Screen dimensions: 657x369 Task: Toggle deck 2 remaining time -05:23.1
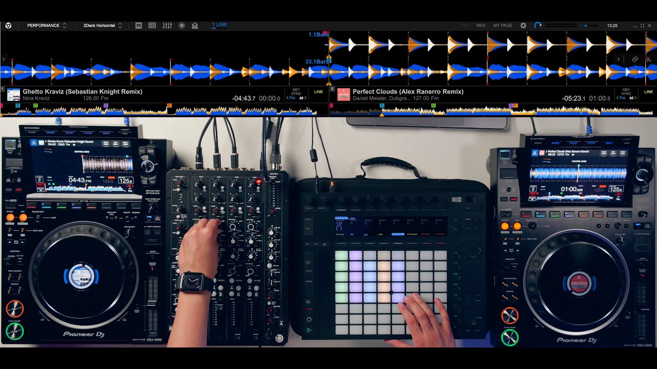[x=574, y=98]
